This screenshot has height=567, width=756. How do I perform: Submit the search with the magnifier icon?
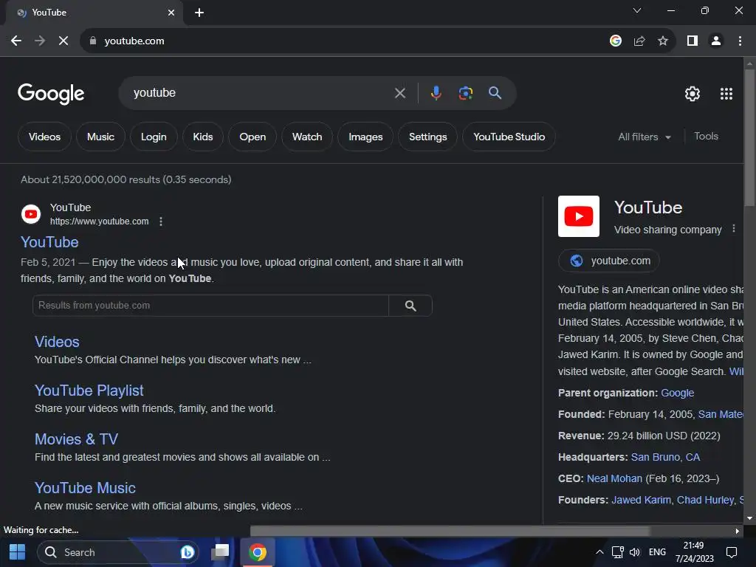tap(495, 93)
